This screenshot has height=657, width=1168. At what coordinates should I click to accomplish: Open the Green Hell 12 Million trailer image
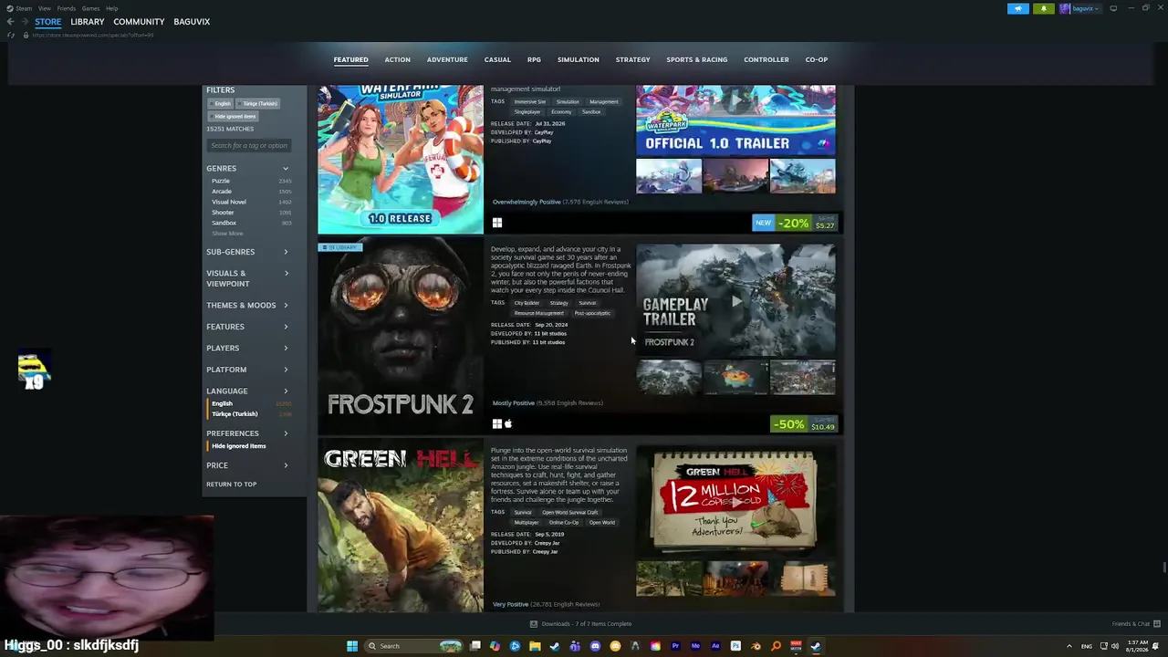(x=735, y=501)
